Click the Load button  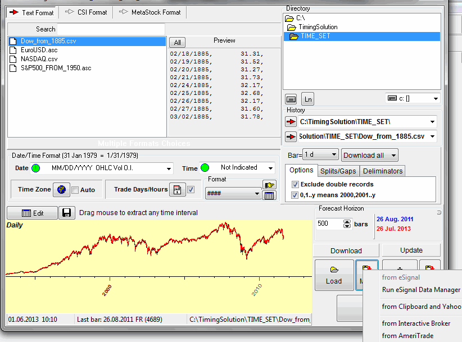(x=334, y=276)
